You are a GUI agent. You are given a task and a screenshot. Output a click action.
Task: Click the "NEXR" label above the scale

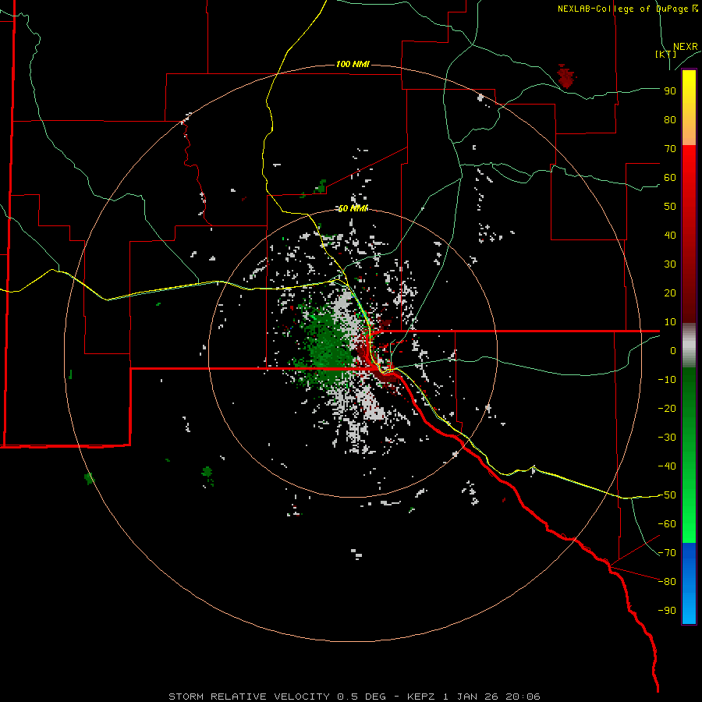(686, 47)
